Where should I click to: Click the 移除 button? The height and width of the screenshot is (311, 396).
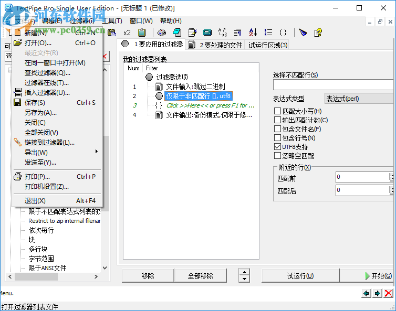tap(148, 276)
